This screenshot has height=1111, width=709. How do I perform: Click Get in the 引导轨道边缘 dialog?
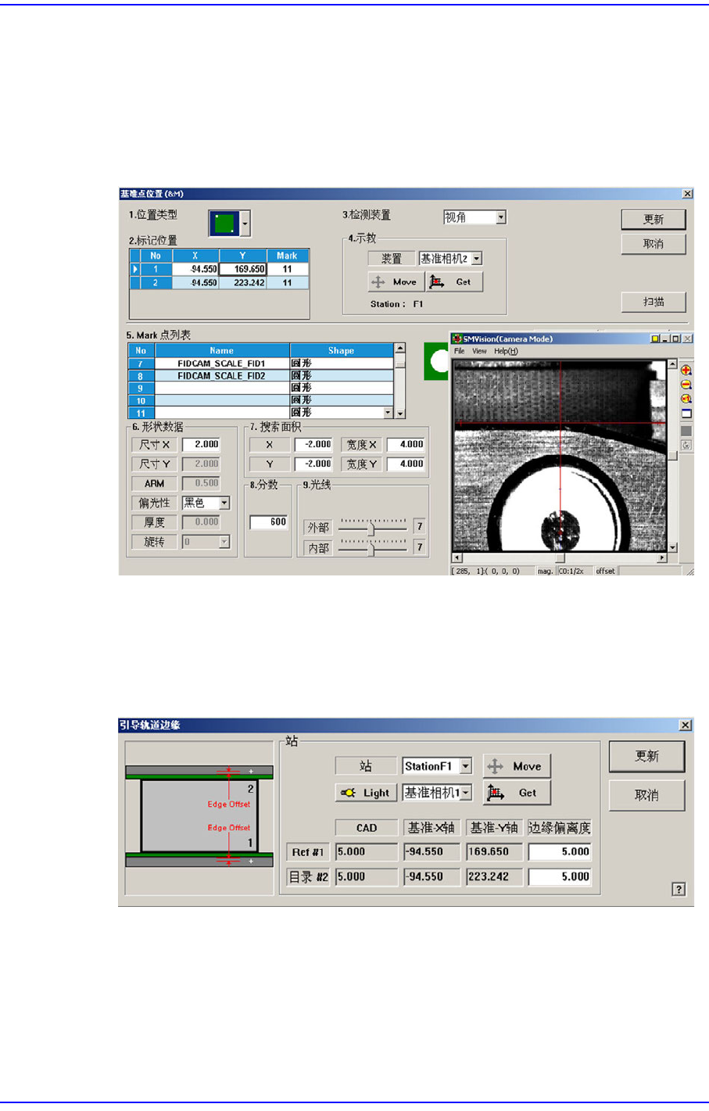pyautogui.click(x=516, y=793)
